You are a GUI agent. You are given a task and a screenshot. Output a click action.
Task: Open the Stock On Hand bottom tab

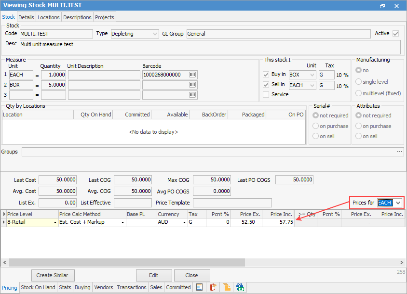(38, 287)
